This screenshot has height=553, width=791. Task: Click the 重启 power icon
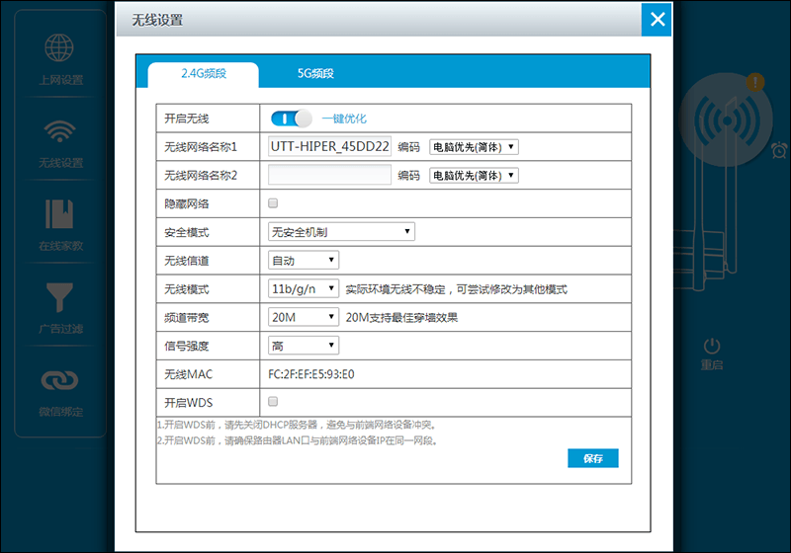pyautogui.click(x=712, y=346)
